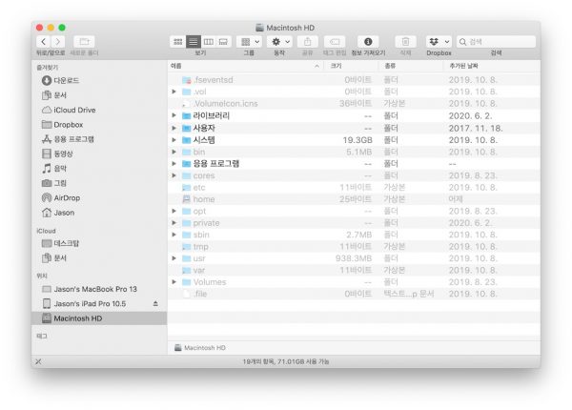Screen dimensions: 572x410
Task: Expand the cores folder
Action: click(174, 175)
